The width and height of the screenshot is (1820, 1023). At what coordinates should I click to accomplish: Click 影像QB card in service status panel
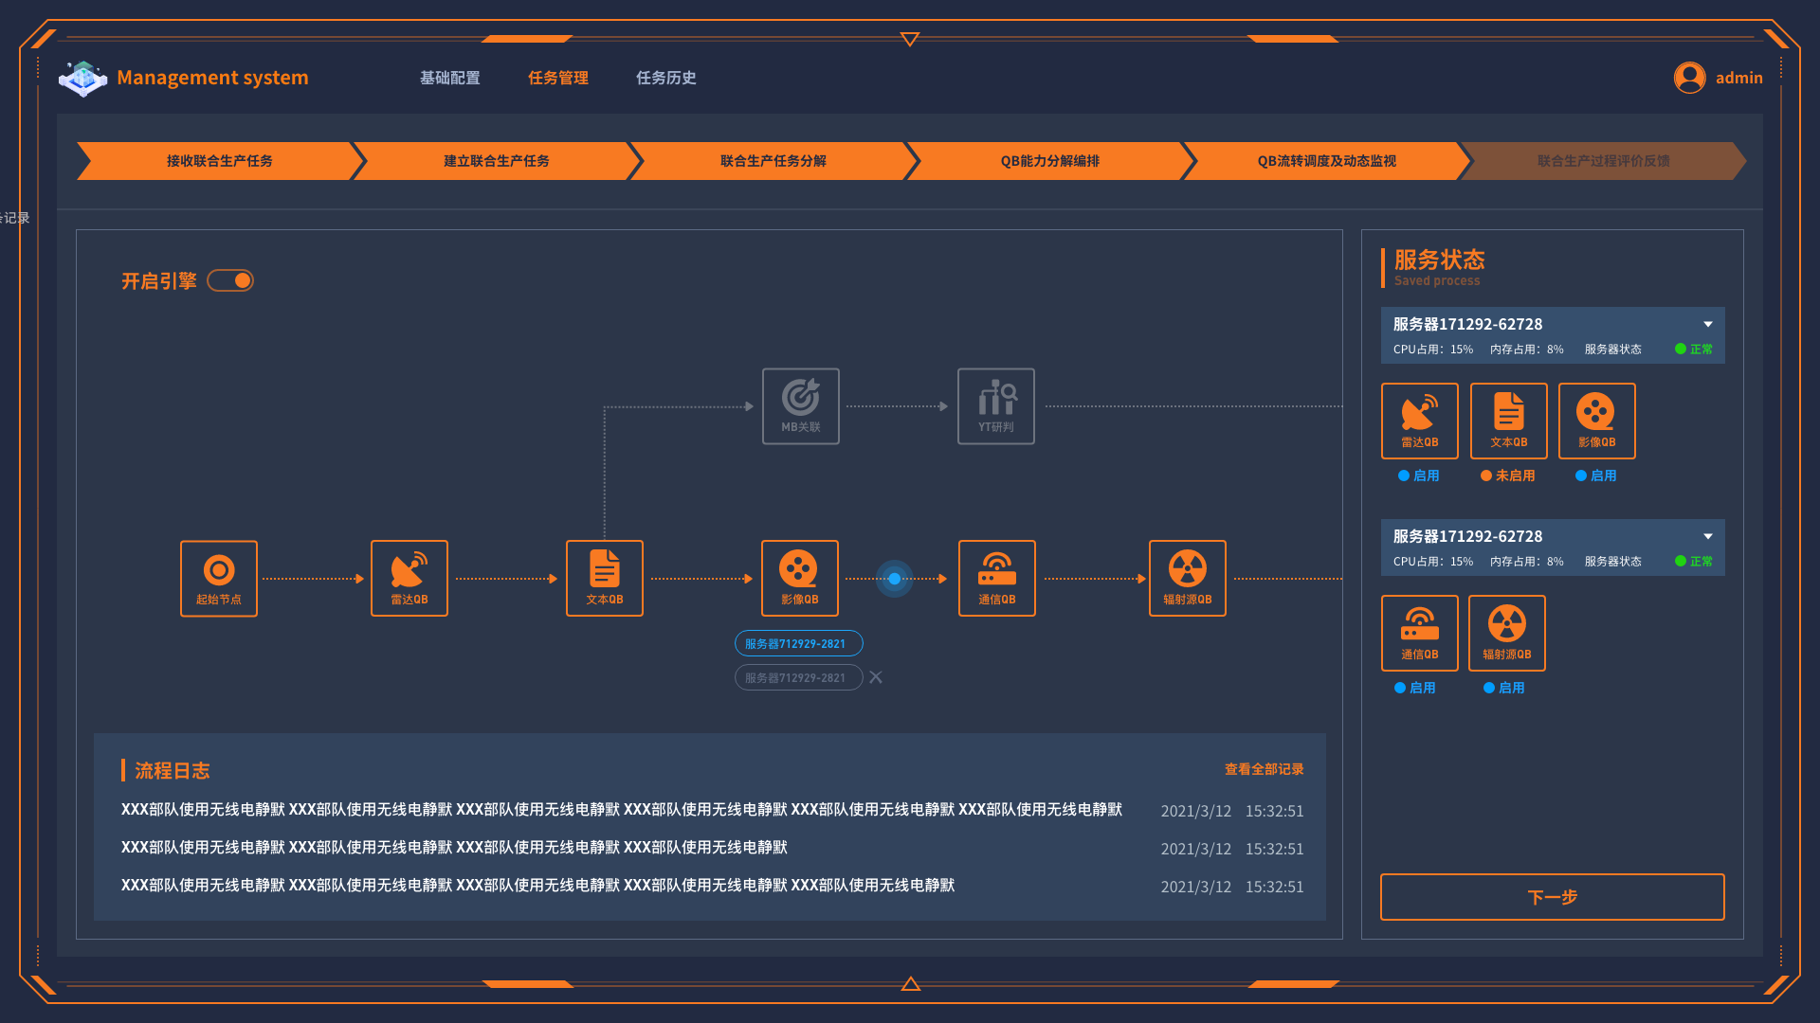pyautogui.click(x=1597, y=421)
